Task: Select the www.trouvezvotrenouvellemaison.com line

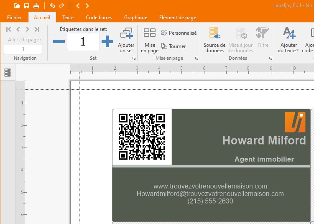Action: tap(210, 186)
